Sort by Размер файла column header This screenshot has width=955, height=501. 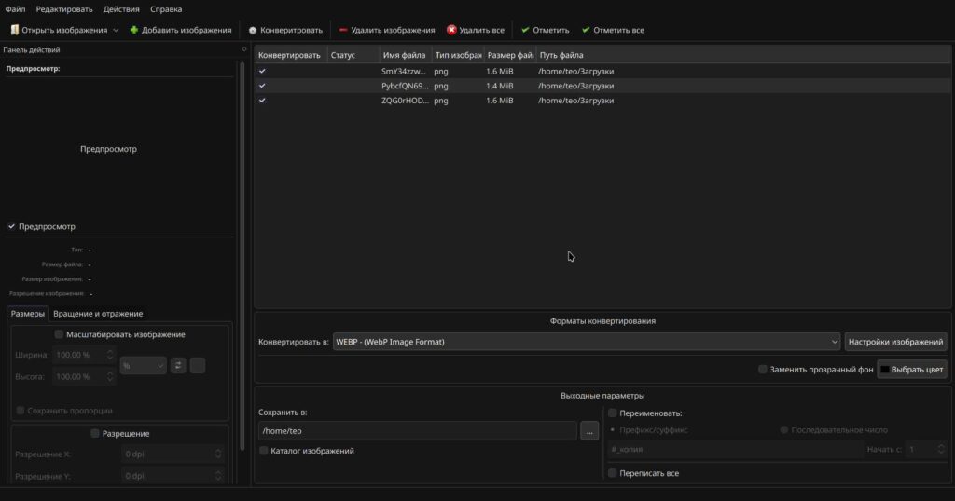[x=510, y=55]
